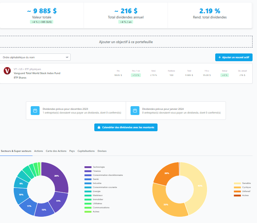Expand the Vanguard Total World Stock row

click(x=126, y=73)
